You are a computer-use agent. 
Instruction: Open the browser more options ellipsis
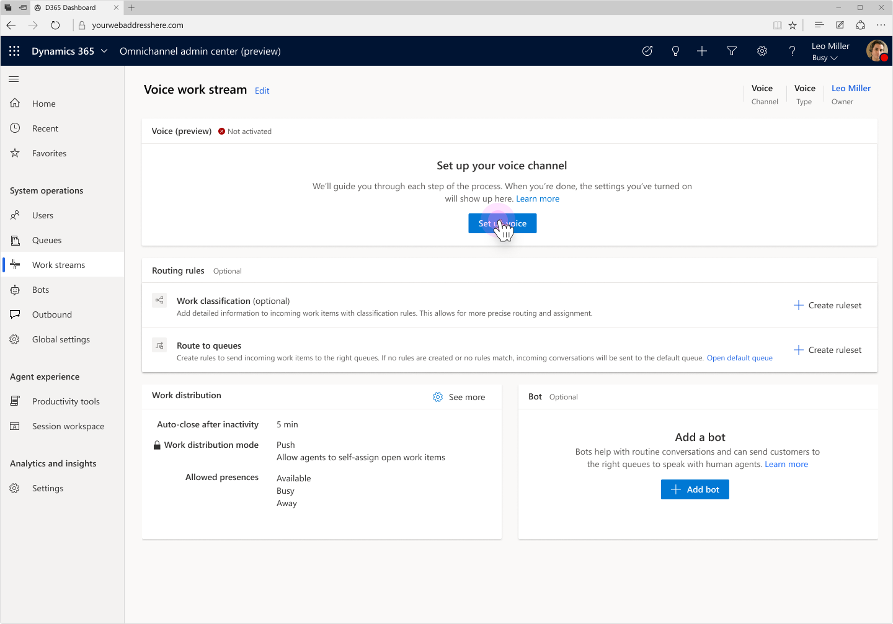(881, 25)
